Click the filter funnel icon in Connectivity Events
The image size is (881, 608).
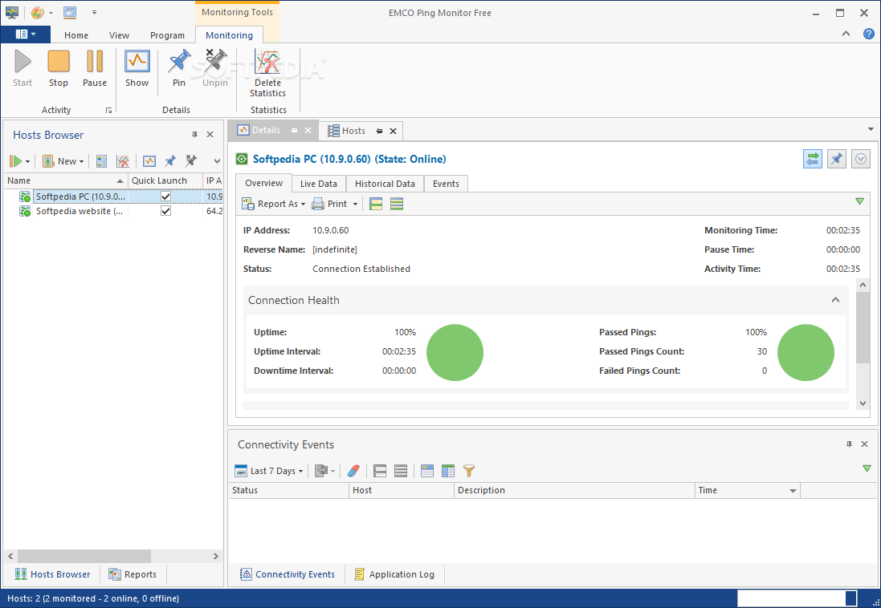click(469, 471)
